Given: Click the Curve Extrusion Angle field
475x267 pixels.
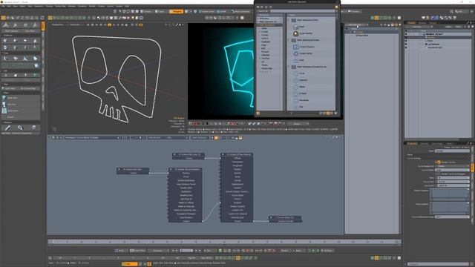Looking at the screenshot, I should [452, 217].
